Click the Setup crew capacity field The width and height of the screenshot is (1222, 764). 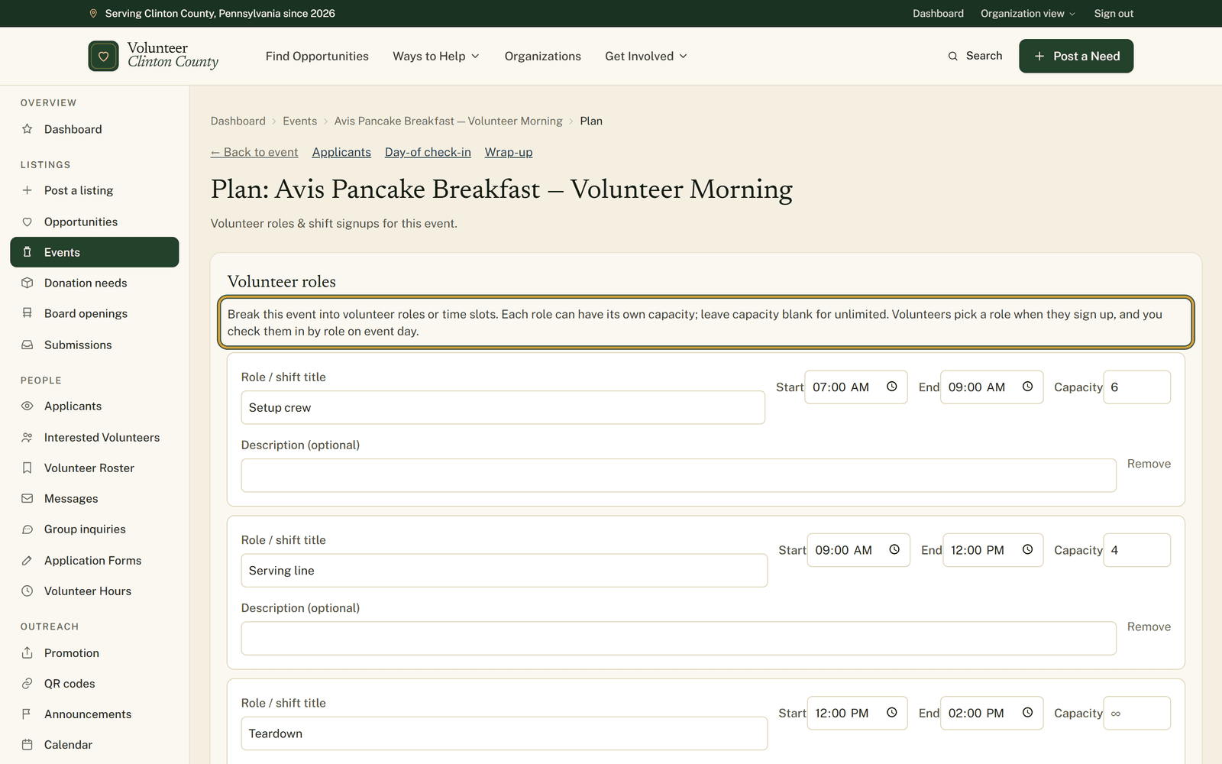click(1136, 387)
